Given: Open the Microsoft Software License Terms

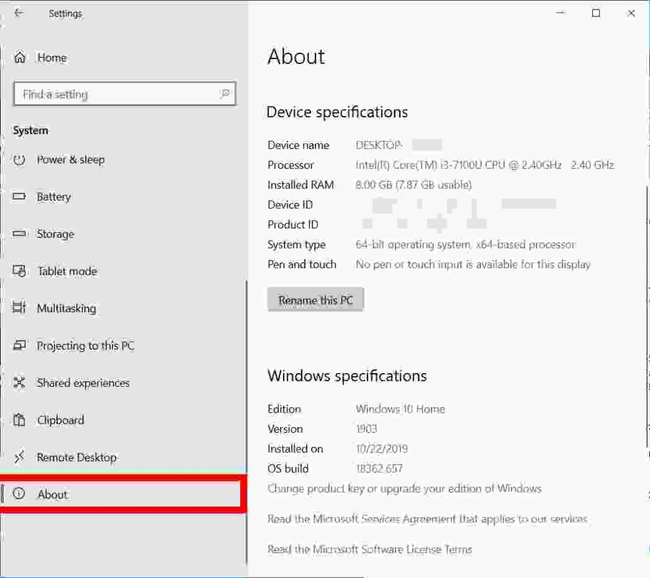Looking at the screenshot, I should tap(370, 549).
